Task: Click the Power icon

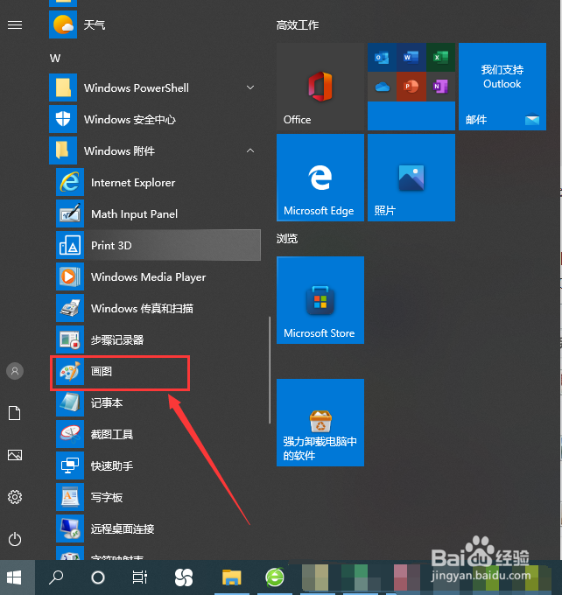Action: [x=15, y=539]
